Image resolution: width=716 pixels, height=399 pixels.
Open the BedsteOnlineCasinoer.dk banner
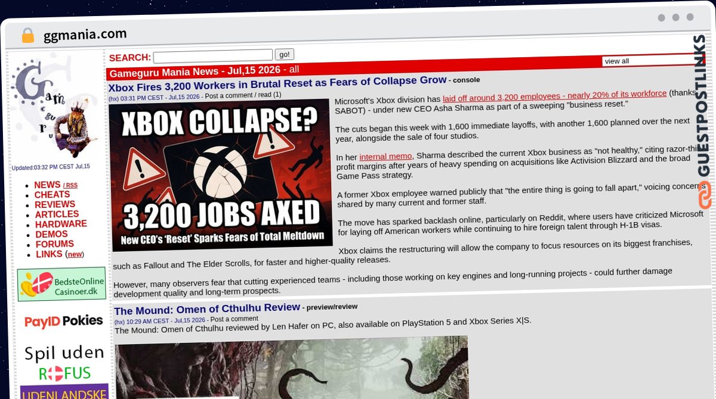click(61, 284)
